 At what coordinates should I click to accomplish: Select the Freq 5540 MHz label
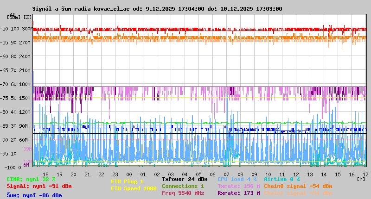(183, 193)
